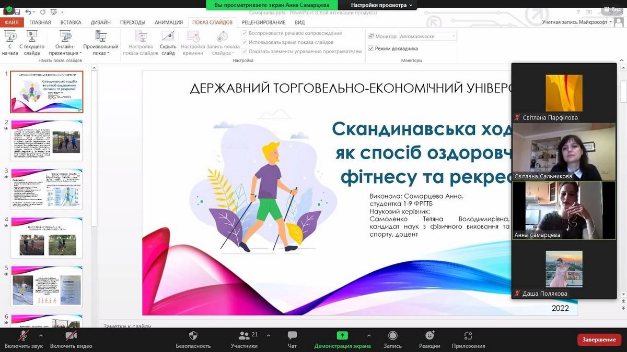Open the Участники participants panel
The height and width of the screenshot is (352, 627).
[x=244, y=335]
